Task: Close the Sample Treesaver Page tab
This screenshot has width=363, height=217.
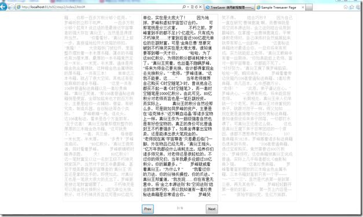Action: tap(303, 8)
